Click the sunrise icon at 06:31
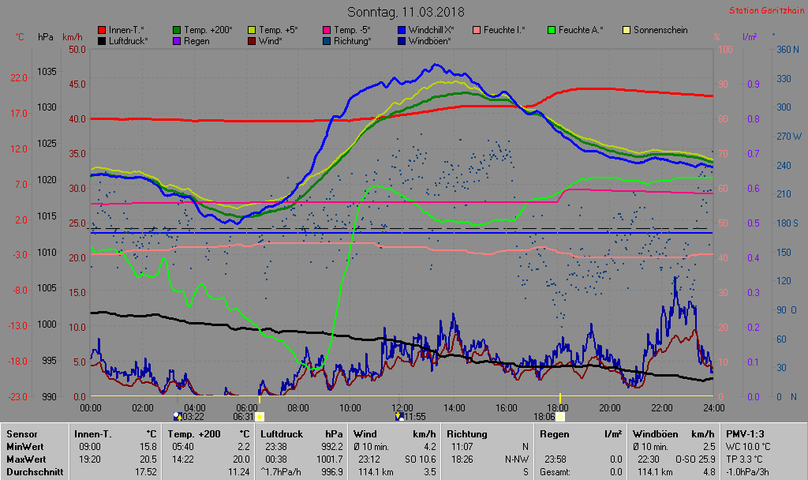The height and width of the screenshot is (480, 808). click(x=260, y=416)
